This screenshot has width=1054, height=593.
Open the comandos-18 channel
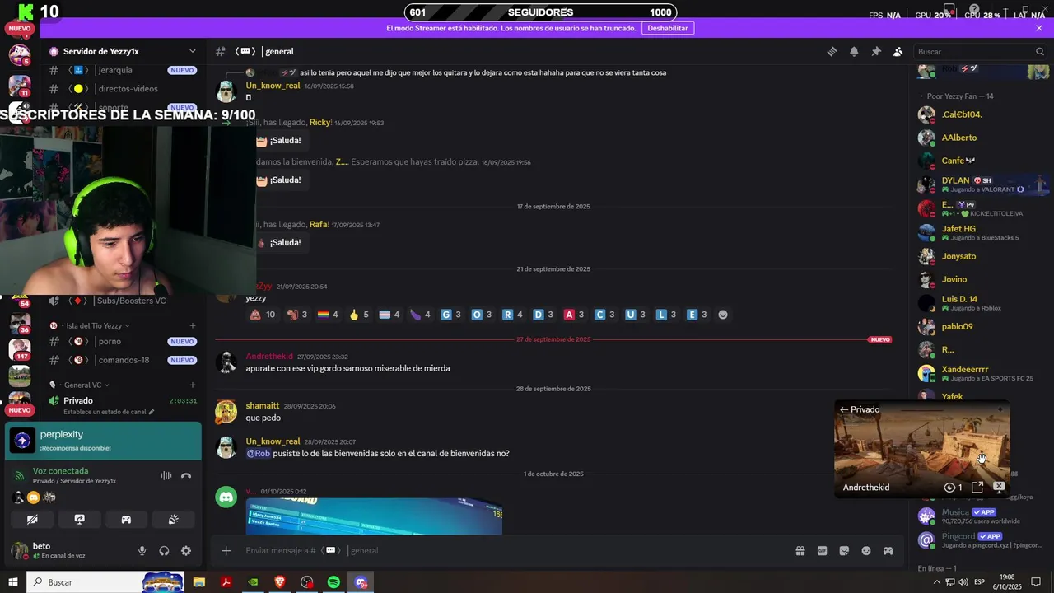(122, 360)
